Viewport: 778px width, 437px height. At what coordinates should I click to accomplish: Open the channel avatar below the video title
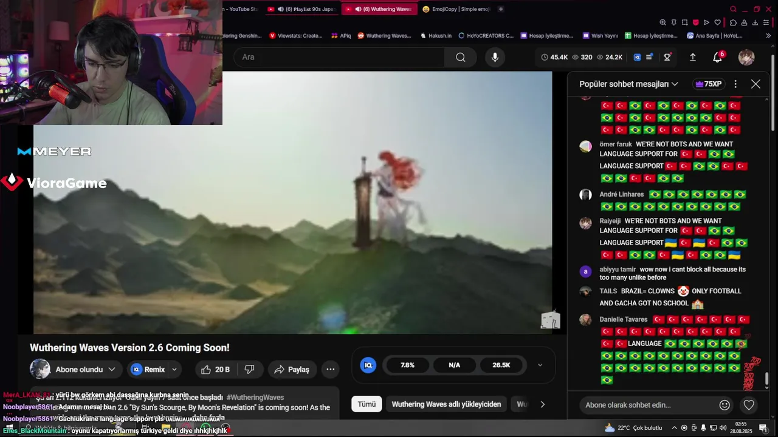pos(40,369)
